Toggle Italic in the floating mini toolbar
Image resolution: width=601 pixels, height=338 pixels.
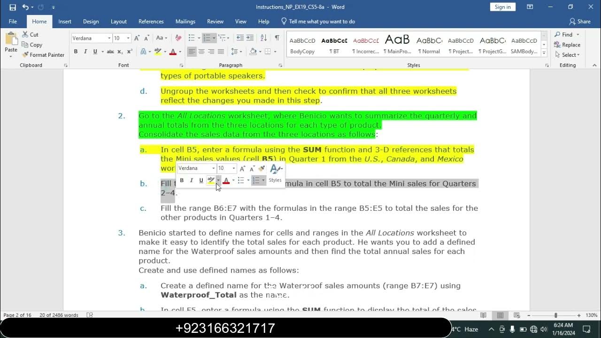pyautogui.click(x=192, y=180)
